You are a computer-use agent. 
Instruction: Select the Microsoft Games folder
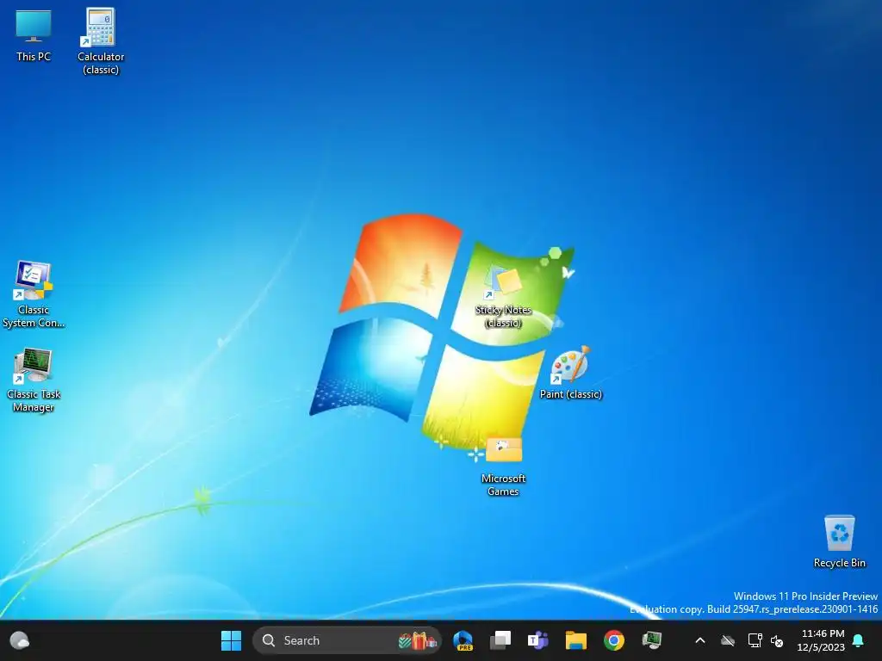tap(503, 466)
